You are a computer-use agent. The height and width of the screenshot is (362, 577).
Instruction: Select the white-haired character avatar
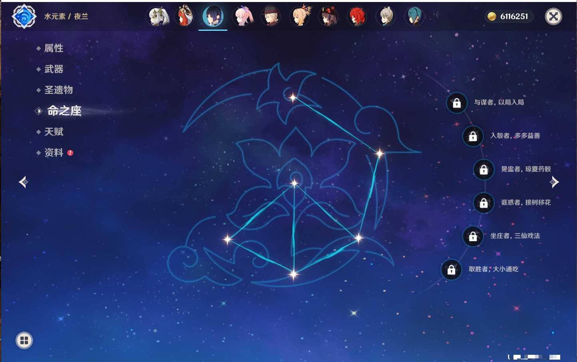[158, 16]
